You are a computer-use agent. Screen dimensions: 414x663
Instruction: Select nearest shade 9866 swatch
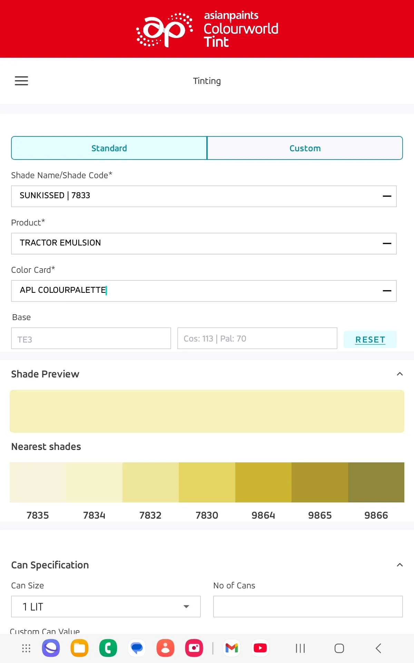point(376,482)
